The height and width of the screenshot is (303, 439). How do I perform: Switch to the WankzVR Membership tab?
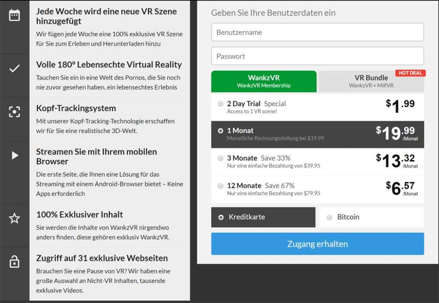tap(264, 81)
